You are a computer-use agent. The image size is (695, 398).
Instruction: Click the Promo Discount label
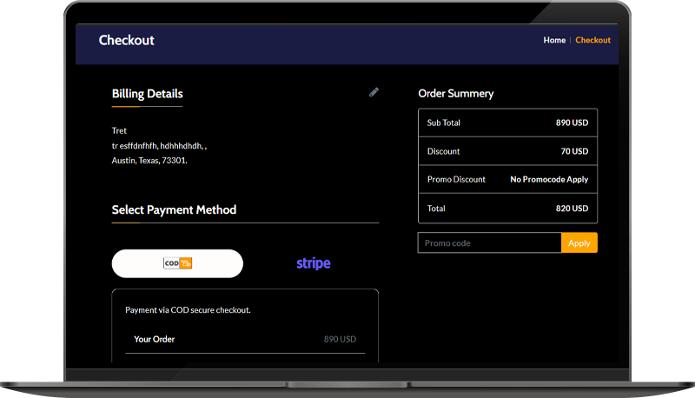(456, 180)
